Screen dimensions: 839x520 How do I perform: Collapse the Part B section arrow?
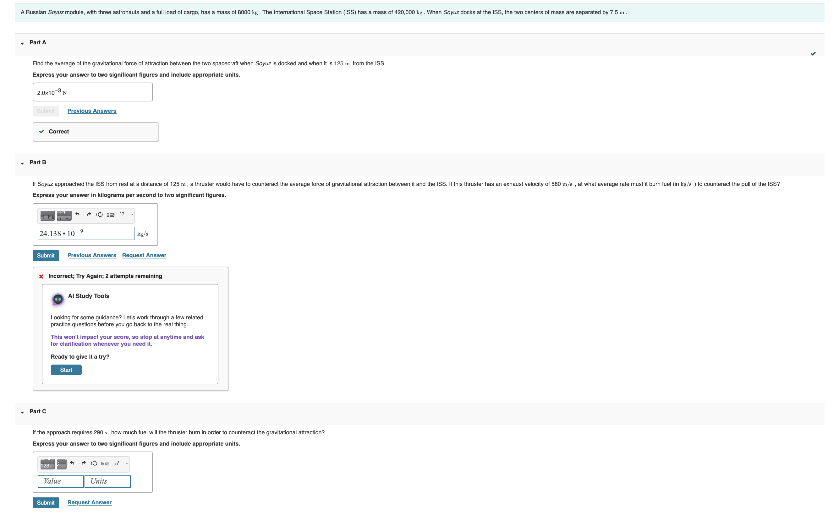pos(22,163)
